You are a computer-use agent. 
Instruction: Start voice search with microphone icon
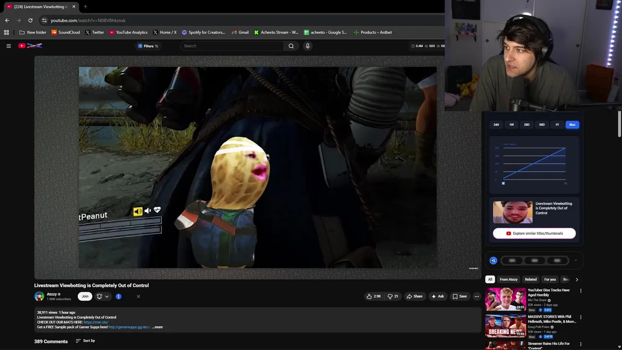point(307,46)
